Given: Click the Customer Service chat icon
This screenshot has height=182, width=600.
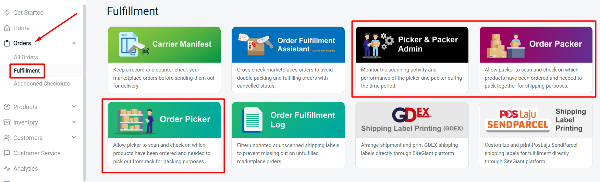Looking at the screenshot, I should pos(7,153).
